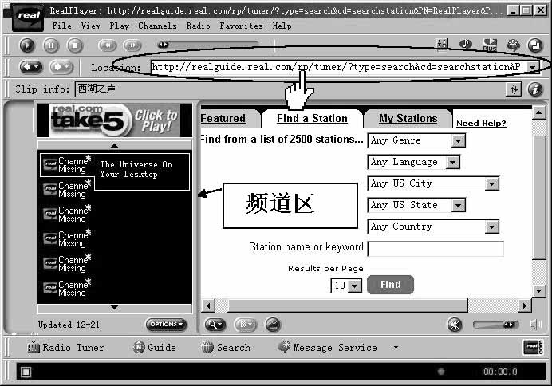
Task: Click the Station name or keyword field
Action: tap(435, 249)
